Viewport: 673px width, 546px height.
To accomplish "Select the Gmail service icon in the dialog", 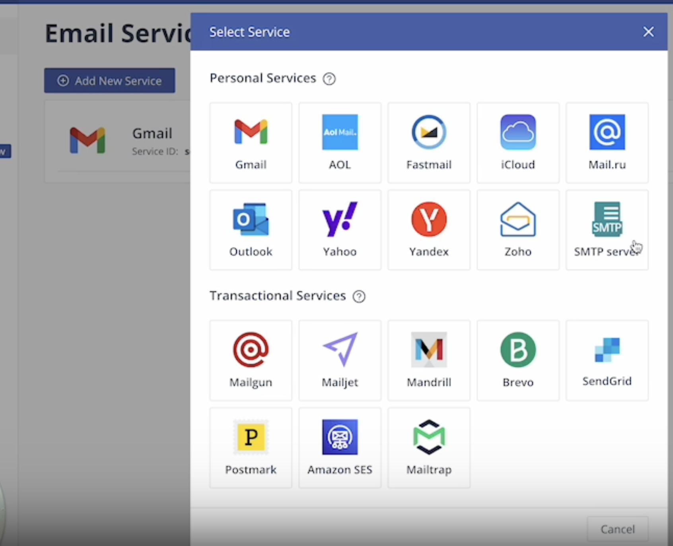I will [x=251, y=132].
